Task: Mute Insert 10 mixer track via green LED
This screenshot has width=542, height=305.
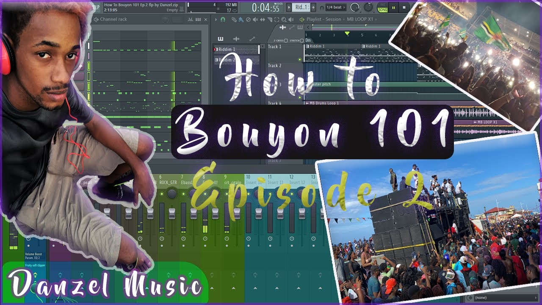Action: point(249,194)
